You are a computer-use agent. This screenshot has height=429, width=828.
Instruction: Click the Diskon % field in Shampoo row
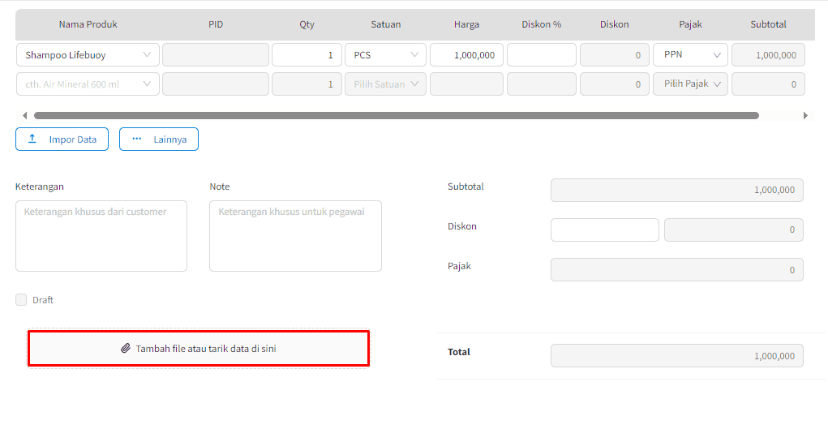(x=541, y=55)
